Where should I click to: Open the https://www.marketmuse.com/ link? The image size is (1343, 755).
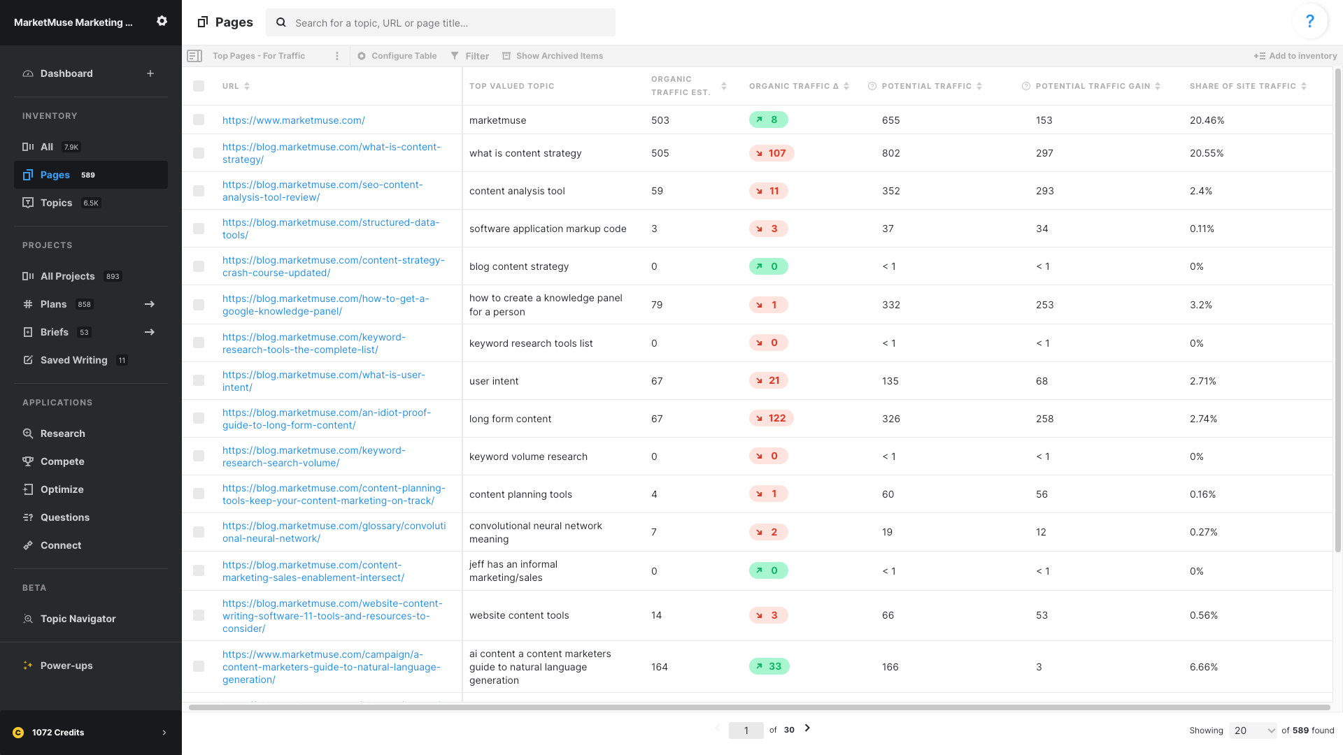click(x=294, y=120)
